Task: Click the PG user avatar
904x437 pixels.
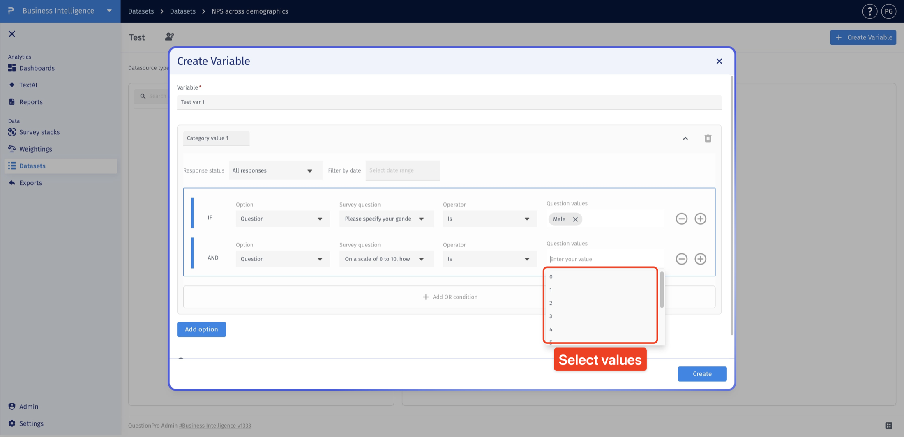Action: click(888, 11)
